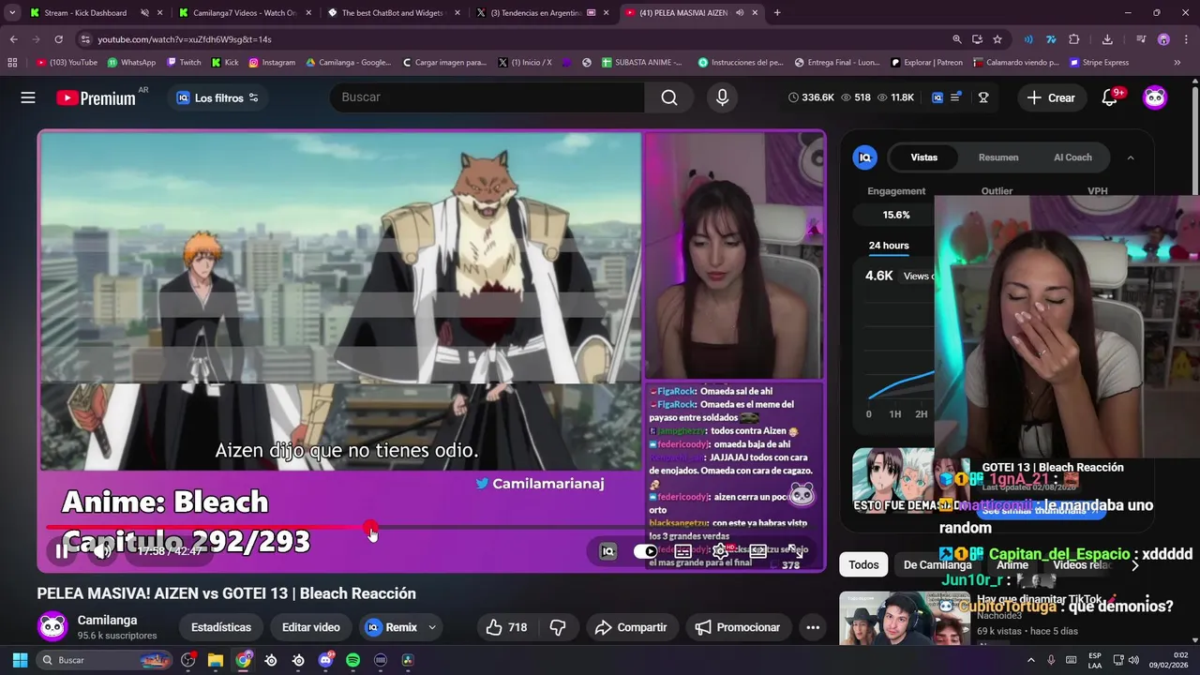Image resolution: width=1200 pixels, height=675 pixels.
Task: Select the Vistas tab in IQ panel
Action: [x=924, y=157]
